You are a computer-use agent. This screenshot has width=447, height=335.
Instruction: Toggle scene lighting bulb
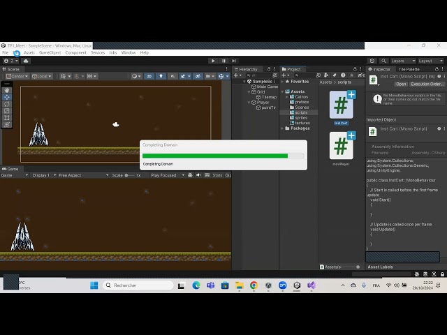[161, 76]
